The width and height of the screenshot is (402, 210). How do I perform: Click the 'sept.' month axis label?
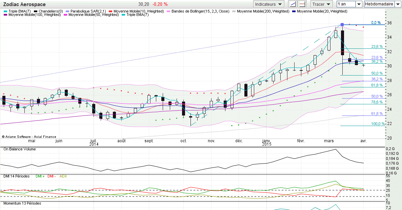[x=149, y=141]
